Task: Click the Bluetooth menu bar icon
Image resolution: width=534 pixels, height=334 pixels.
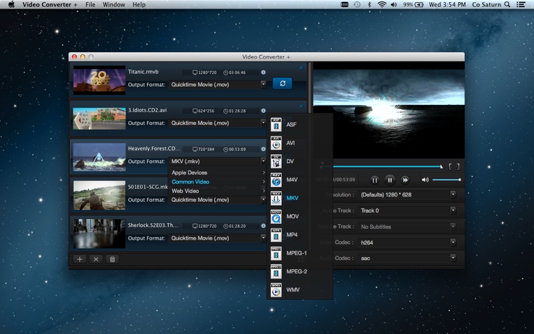Action: tap(370, 5)
